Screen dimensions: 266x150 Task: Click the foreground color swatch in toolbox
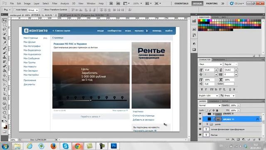tap(3, 125)
